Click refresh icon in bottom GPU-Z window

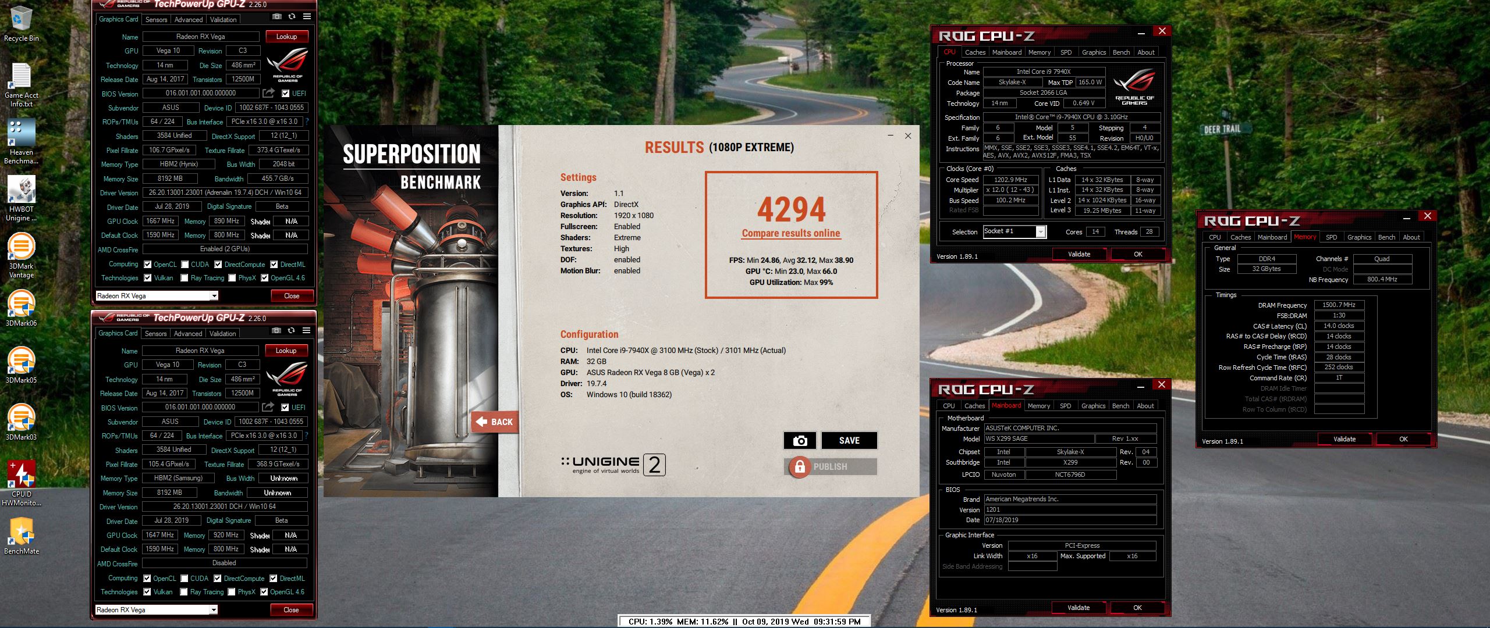[x=291, y=331]
